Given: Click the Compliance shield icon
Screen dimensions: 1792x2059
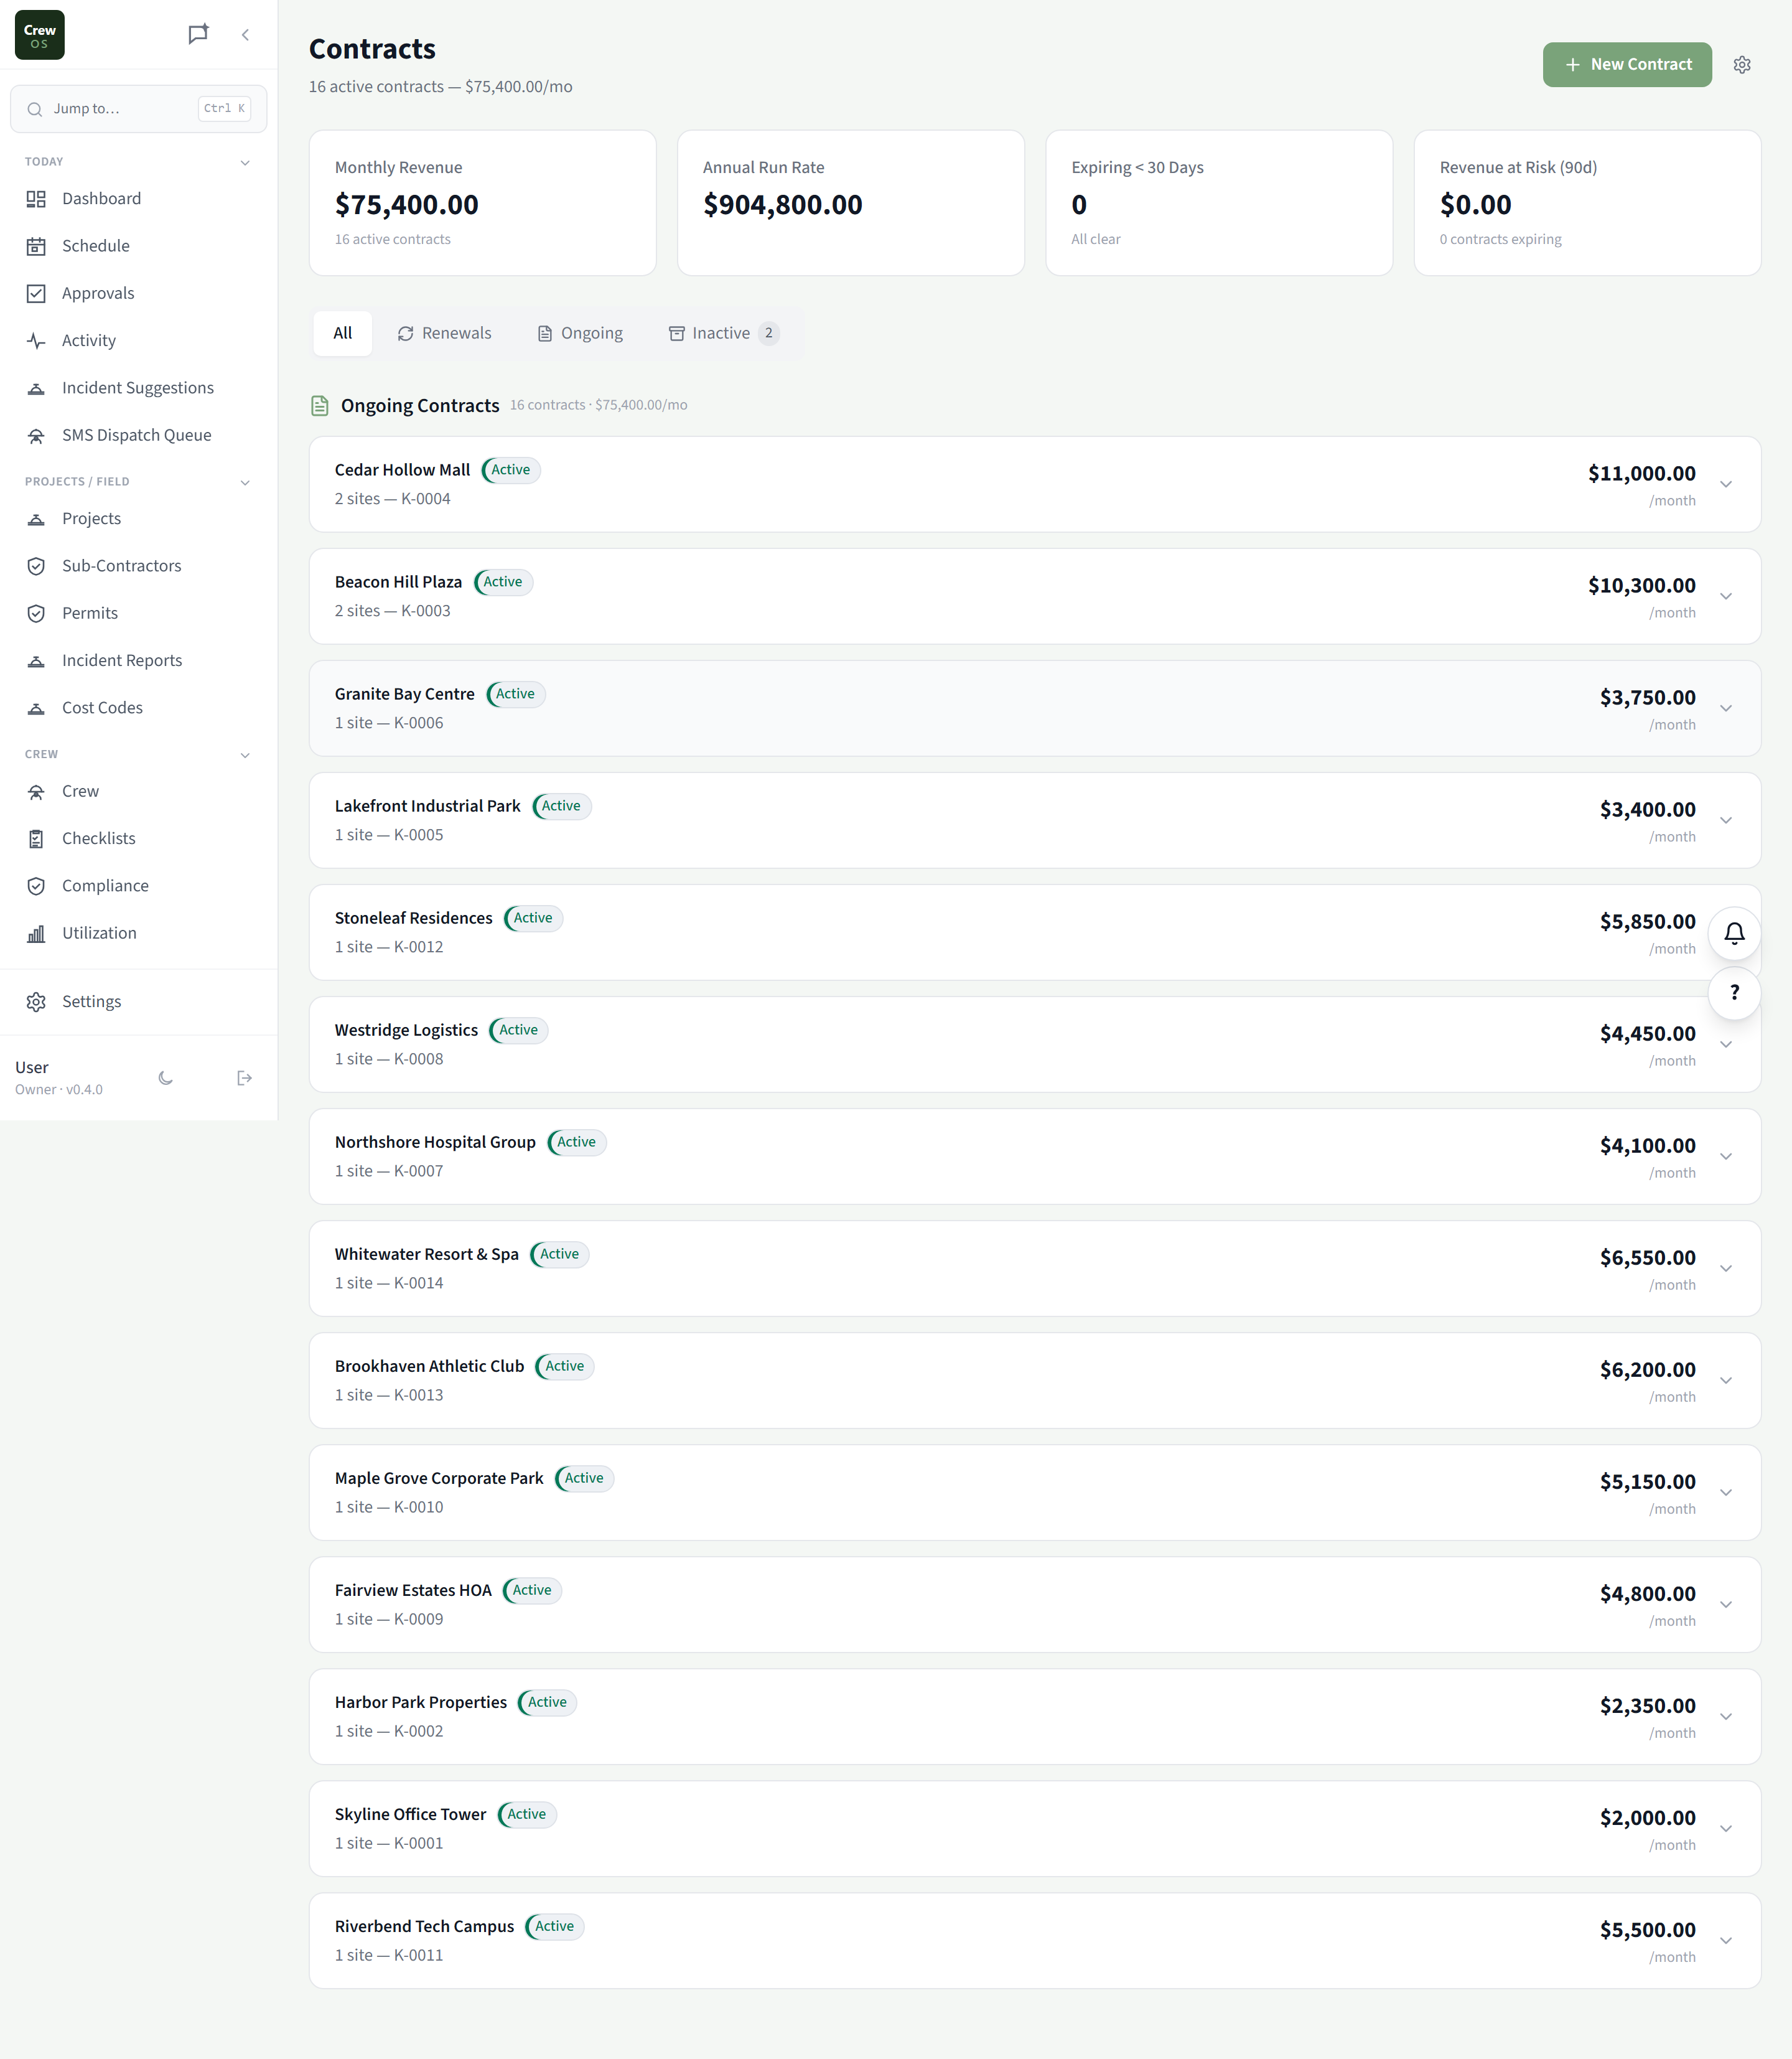Looking at the screenshot, I should tap(36, 886).
